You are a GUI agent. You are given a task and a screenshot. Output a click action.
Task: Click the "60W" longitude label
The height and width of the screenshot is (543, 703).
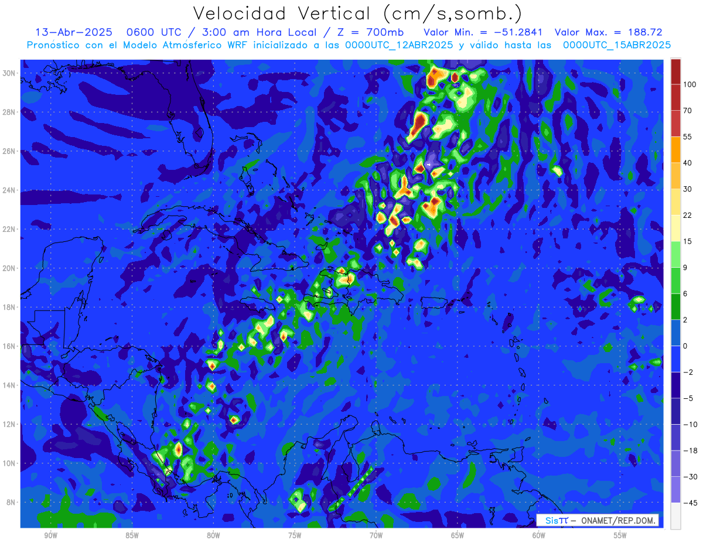click(539, 535)
